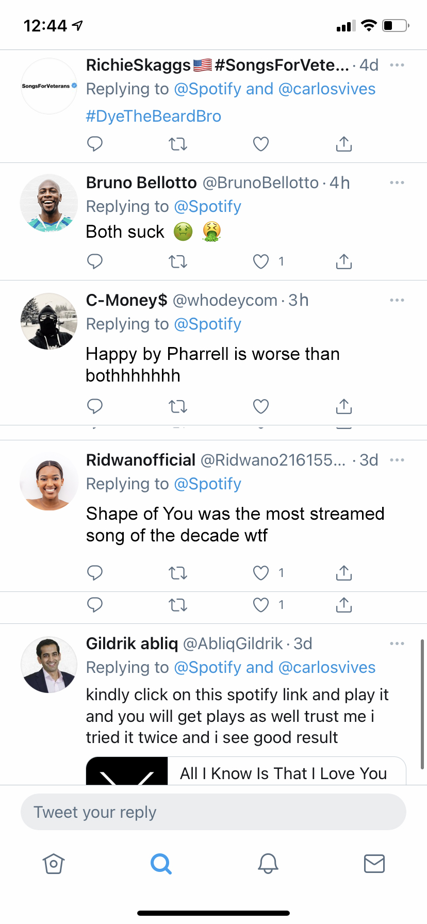The width and height of the screenshot is (427, 924).
Task: Open the Search tab
Action: point(161,864)
